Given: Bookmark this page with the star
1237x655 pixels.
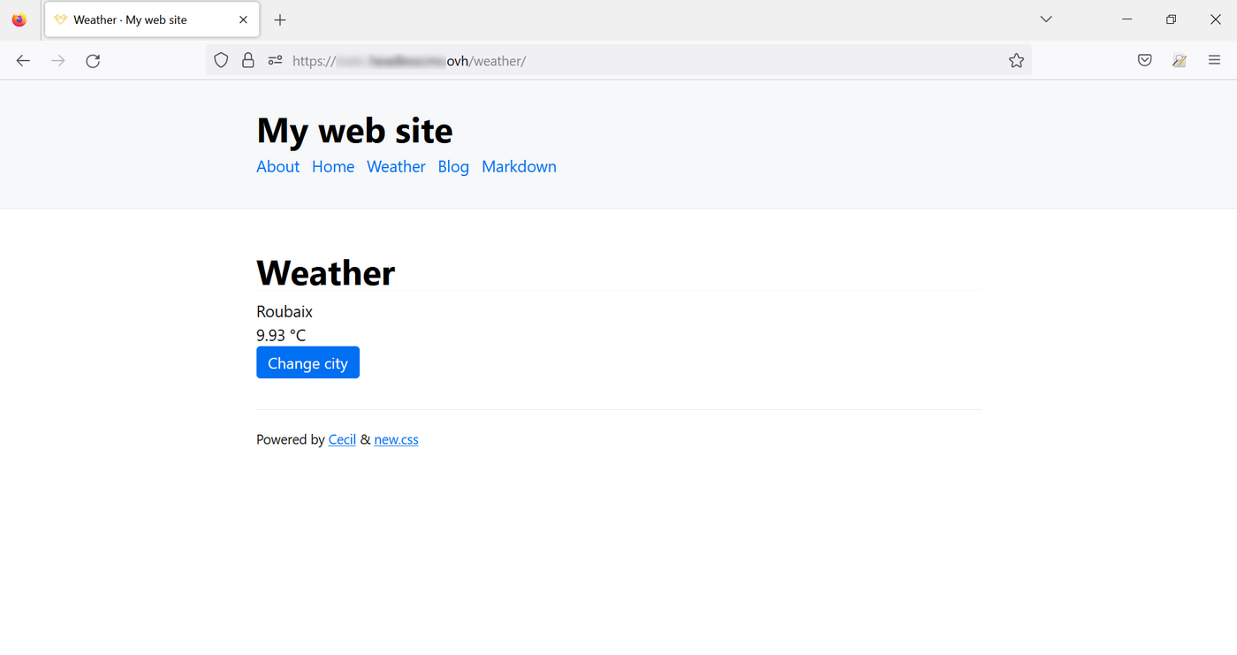Looking at the screenshot, I should coord(1016,60).
